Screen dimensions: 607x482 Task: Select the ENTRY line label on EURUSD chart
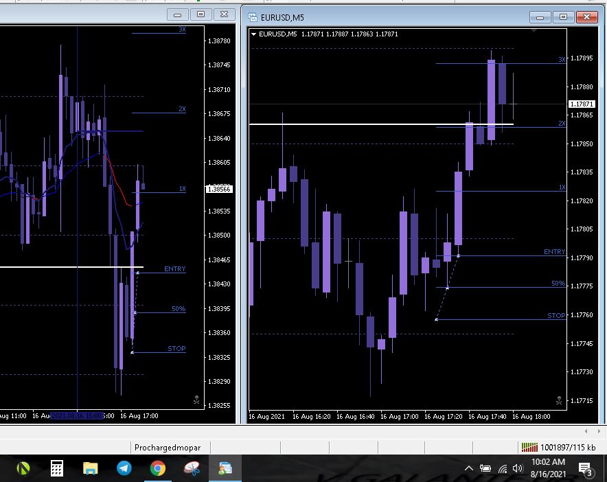coord(554,252)
